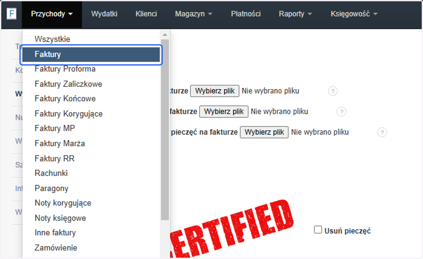Click the second Wybierz plik button
Screen dimensions: 423x259
tap(224, 112)
